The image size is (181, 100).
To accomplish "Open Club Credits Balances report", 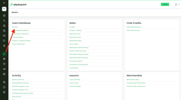I will pos(134,27).
